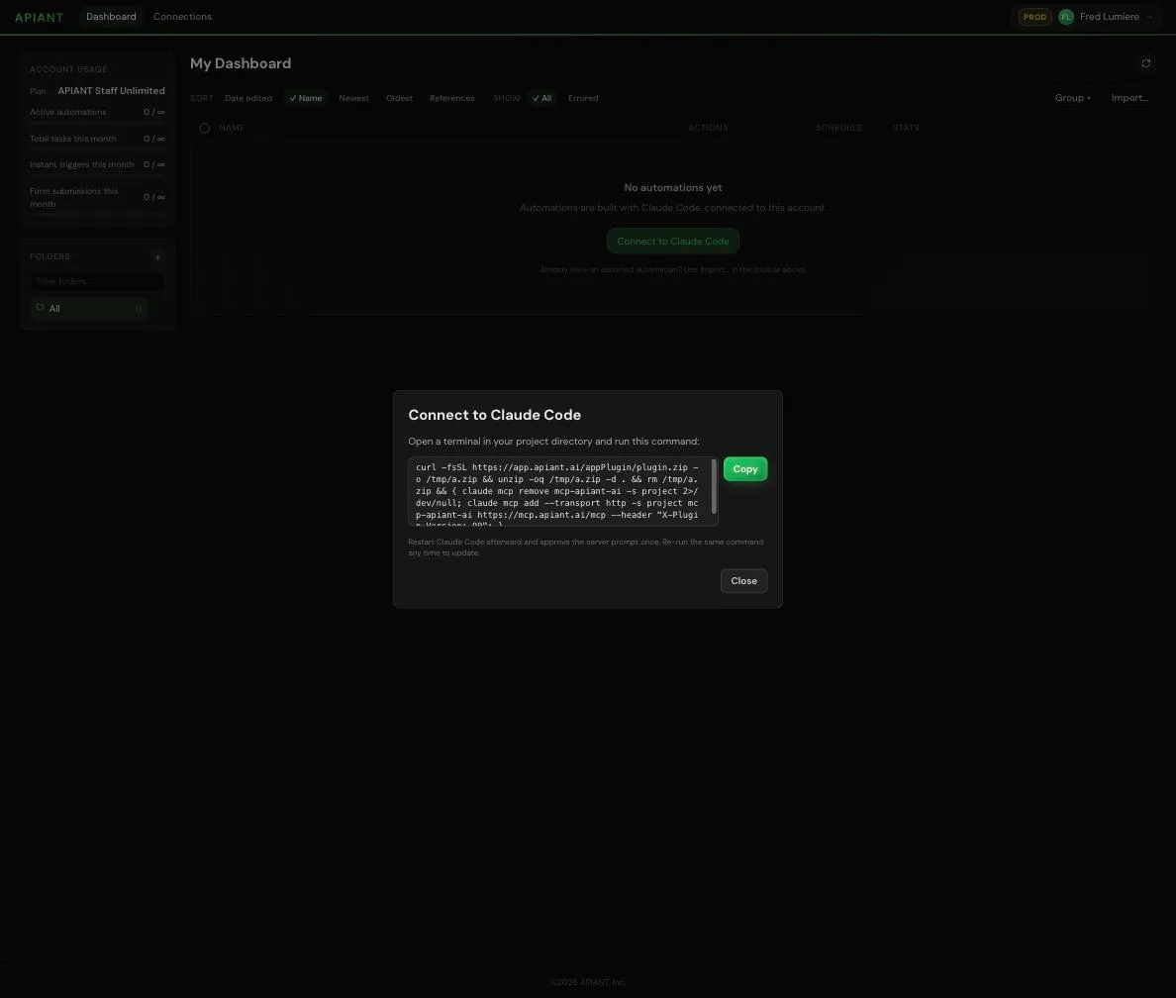Click the Restart Claude Code afterward note
This screenshot has width=1176, height=998.
point(586,548)
